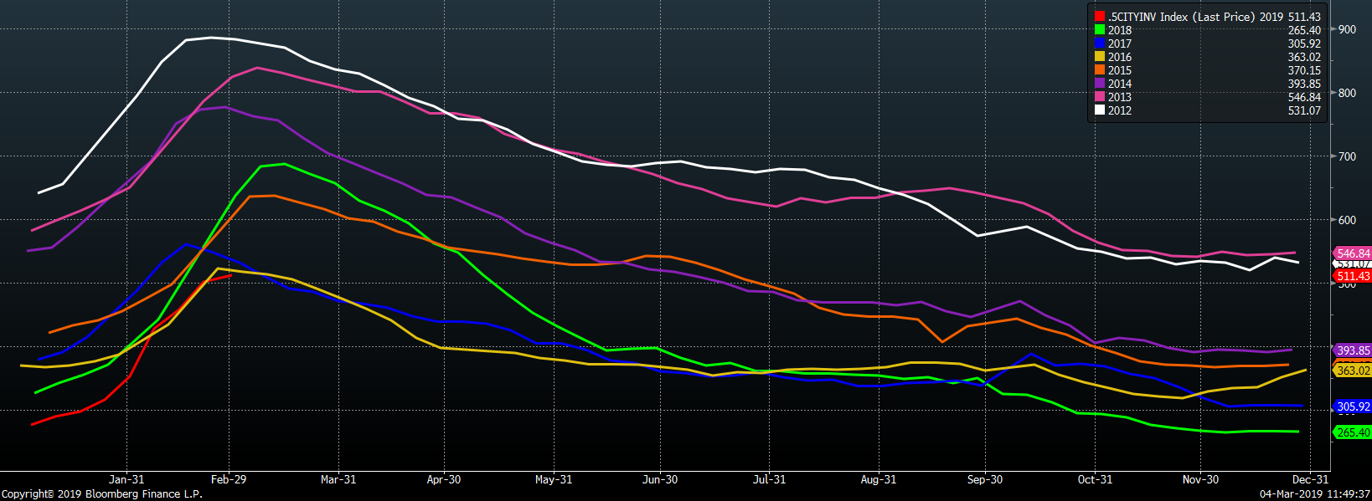Click the Bloomberg Finance copyright text
The image size is (1372, 501).
101,494
